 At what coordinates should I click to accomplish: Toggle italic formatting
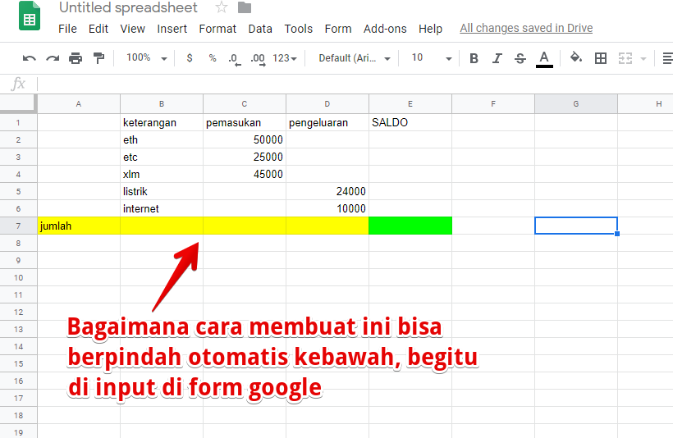click(x=497, y=58)
